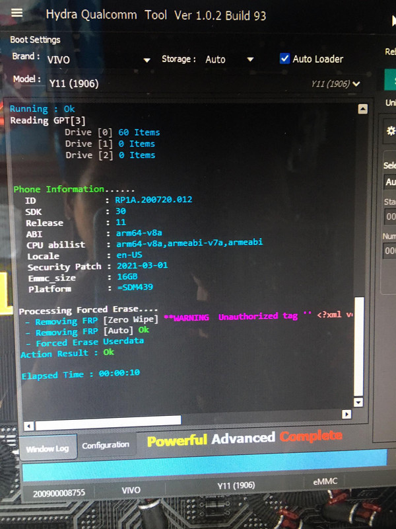Click the horizontal scrollbar thumb in log
Viewport: 396px width, 529px height.
[108, 423]
